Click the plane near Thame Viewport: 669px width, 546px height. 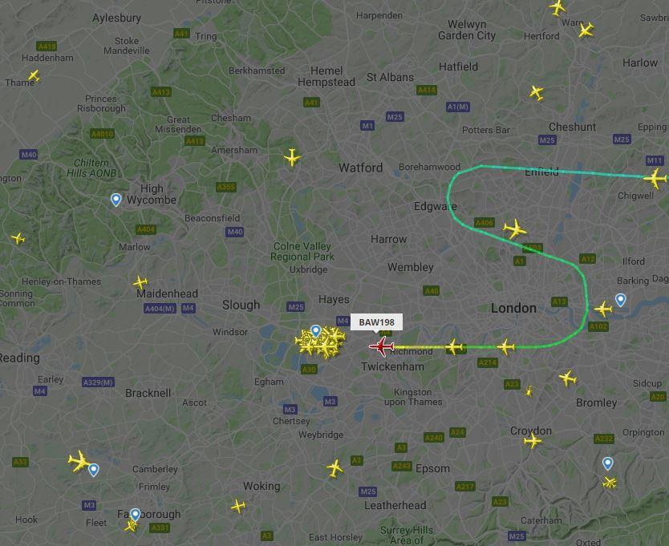pos(34,76)
